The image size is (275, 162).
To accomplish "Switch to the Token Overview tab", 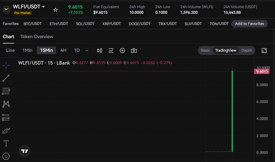I will [37, 37].
